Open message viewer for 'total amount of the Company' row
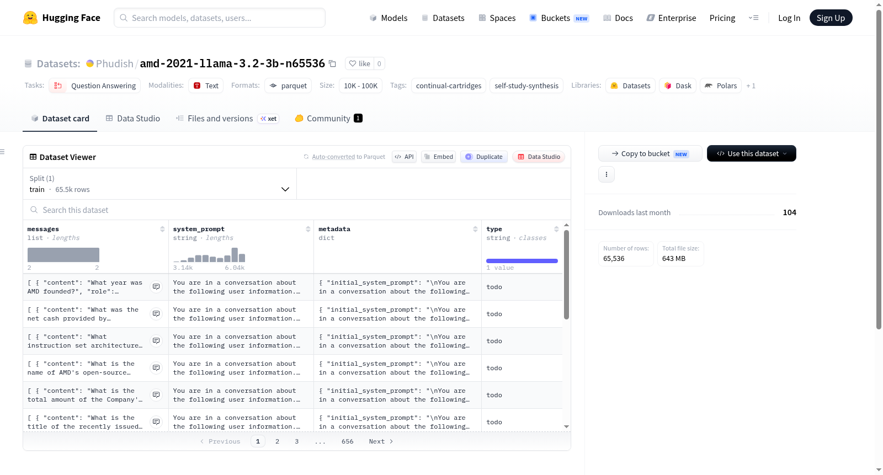883x475 pixels. [156, 395]
